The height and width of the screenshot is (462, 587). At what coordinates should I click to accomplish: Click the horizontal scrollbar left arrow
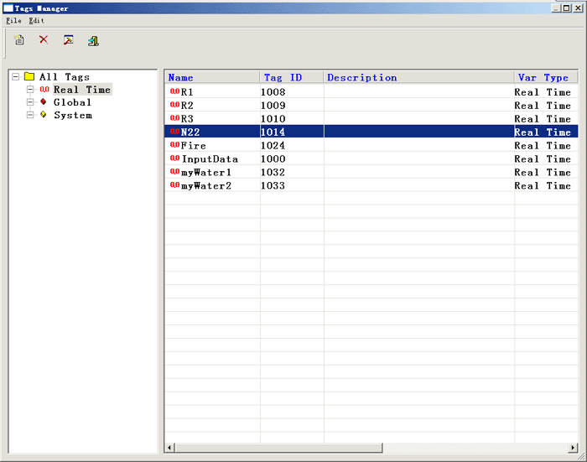coord(169,448)
